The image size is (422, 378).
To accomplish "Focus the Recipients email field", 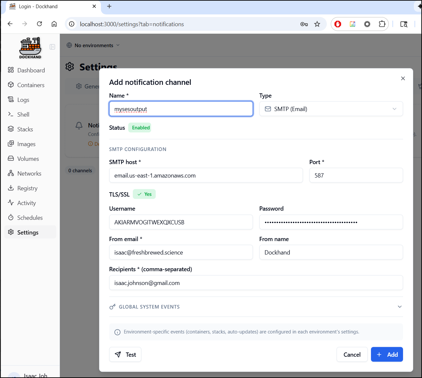I will (256, 283).
